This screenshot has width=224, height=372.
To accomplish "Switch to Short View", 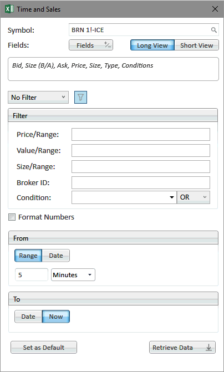I will [196, 45].
